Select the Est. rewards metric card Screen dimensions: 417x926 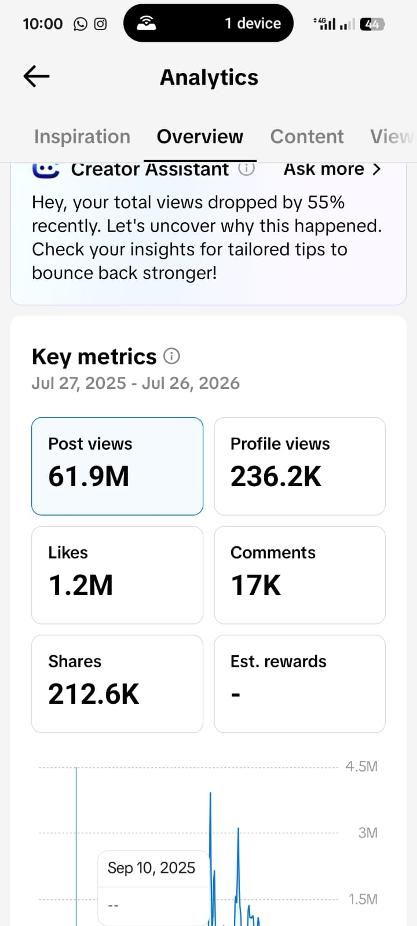point(299,684)
